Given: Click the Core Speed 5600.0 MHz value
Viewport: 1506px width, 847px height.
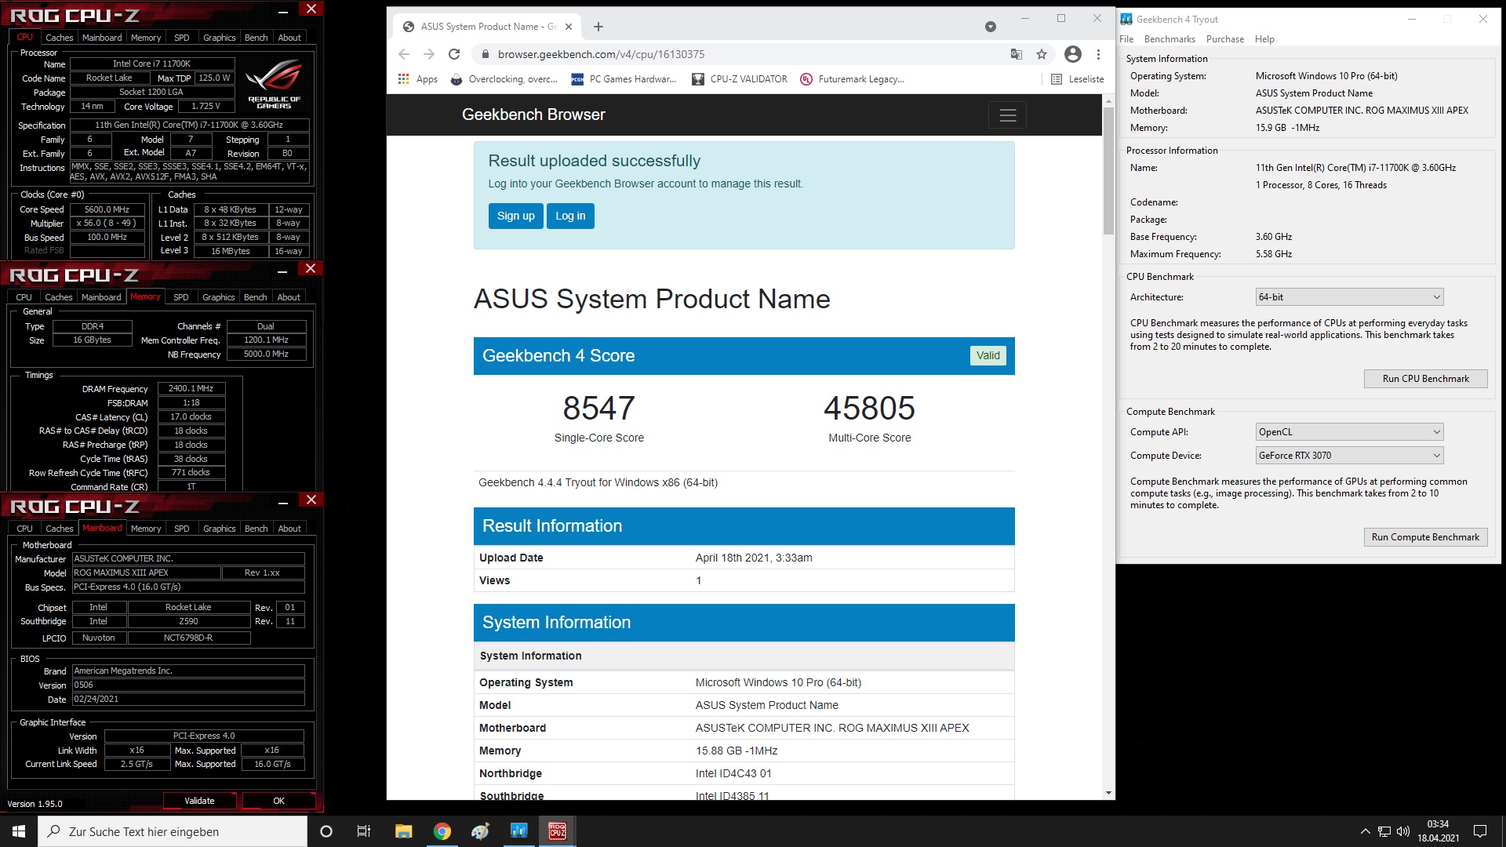Looking at the screenshot, I should (x=107, y=209).
